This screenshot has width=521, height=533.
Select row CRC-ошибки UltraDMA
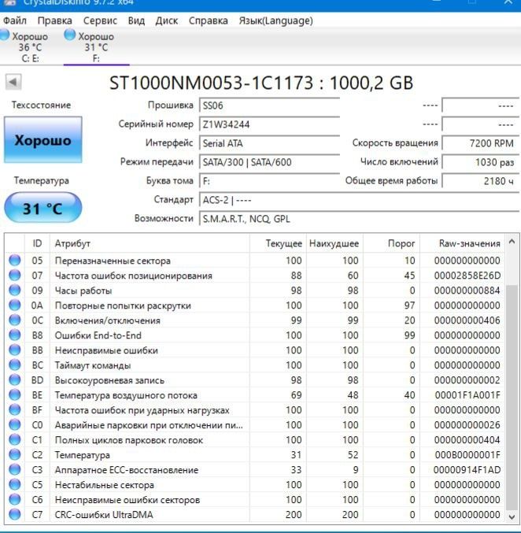click(x=255, y=515)
